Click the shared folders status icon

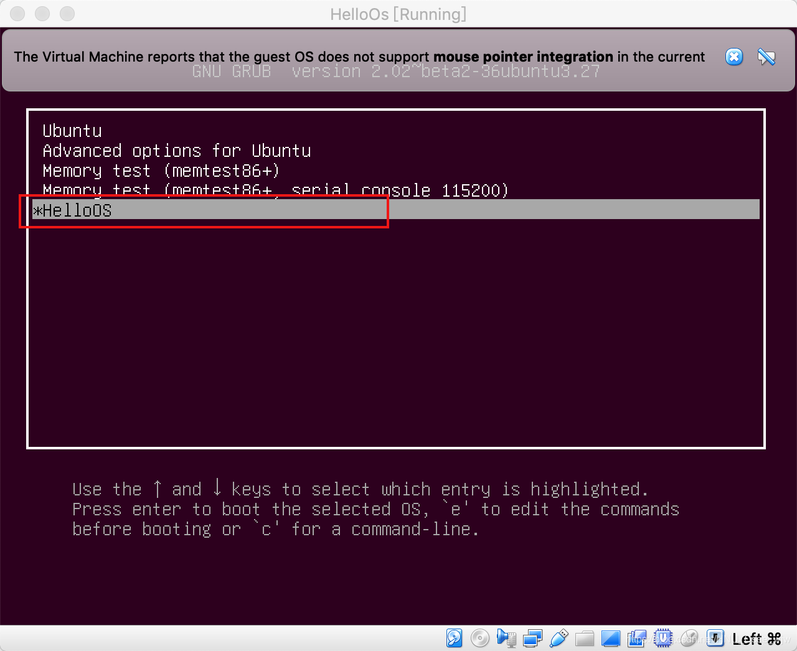(585, 639)
